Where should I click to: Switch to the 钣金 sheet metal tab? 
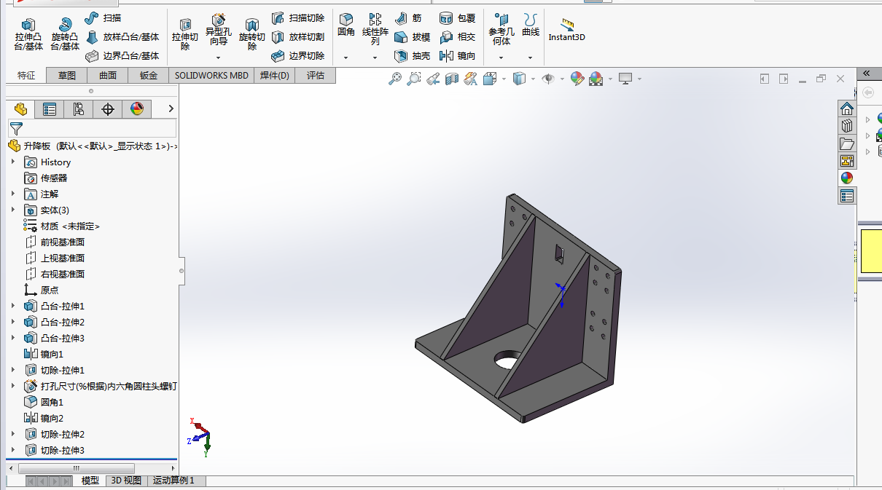pos(149,75)
